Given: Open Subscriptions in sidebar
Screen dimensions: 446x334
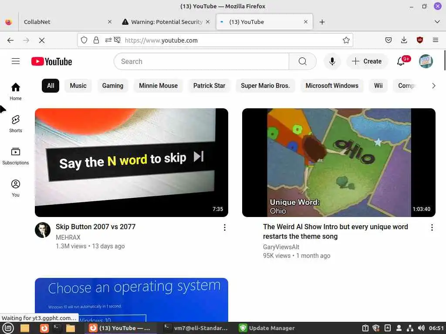Looking at the screenshot, I should (16, 156).
